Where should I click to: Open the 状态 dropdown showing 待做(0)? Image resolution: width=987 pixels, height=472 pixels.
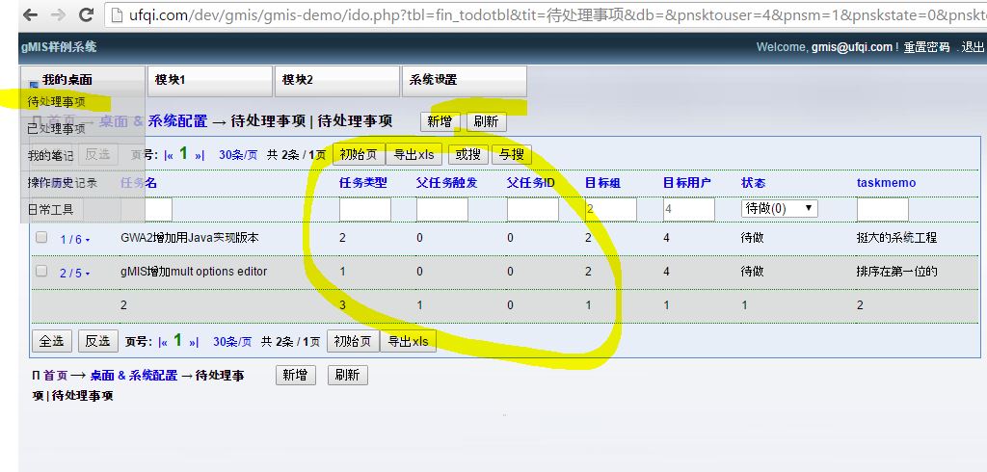[779, 208]
